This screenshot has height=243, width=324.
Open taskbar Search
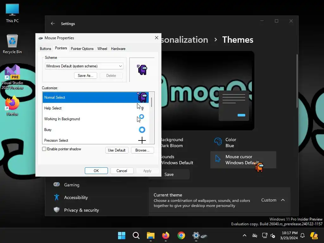coord(136,235)
